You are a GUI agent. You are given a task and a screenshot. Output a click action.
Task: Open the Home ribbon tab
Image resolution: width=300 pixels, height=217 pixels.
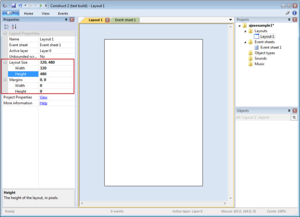coord(29,14)
